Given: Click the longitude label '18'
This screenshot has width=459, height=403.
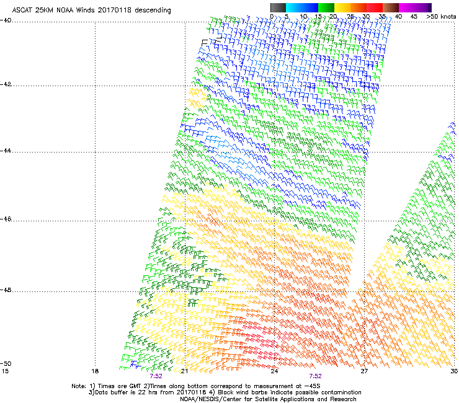Looking at the screenshot, I should (95, 371).
